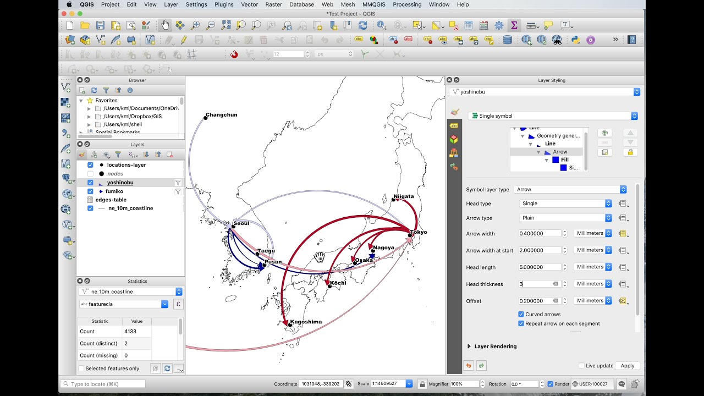This screenshot has height=396, width=704.
Task: Open the Symbol layer type dropdown
Action: pyautogui.click(x=570, y=189)
